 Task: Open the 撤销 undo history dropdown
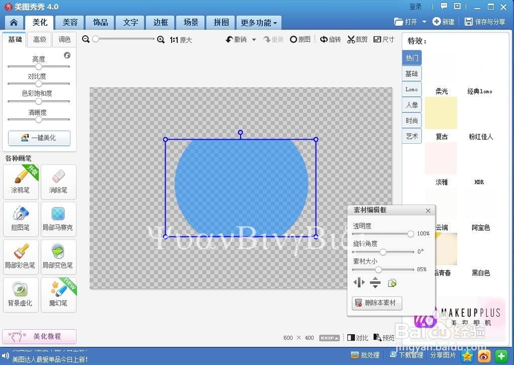coord(254,40)
